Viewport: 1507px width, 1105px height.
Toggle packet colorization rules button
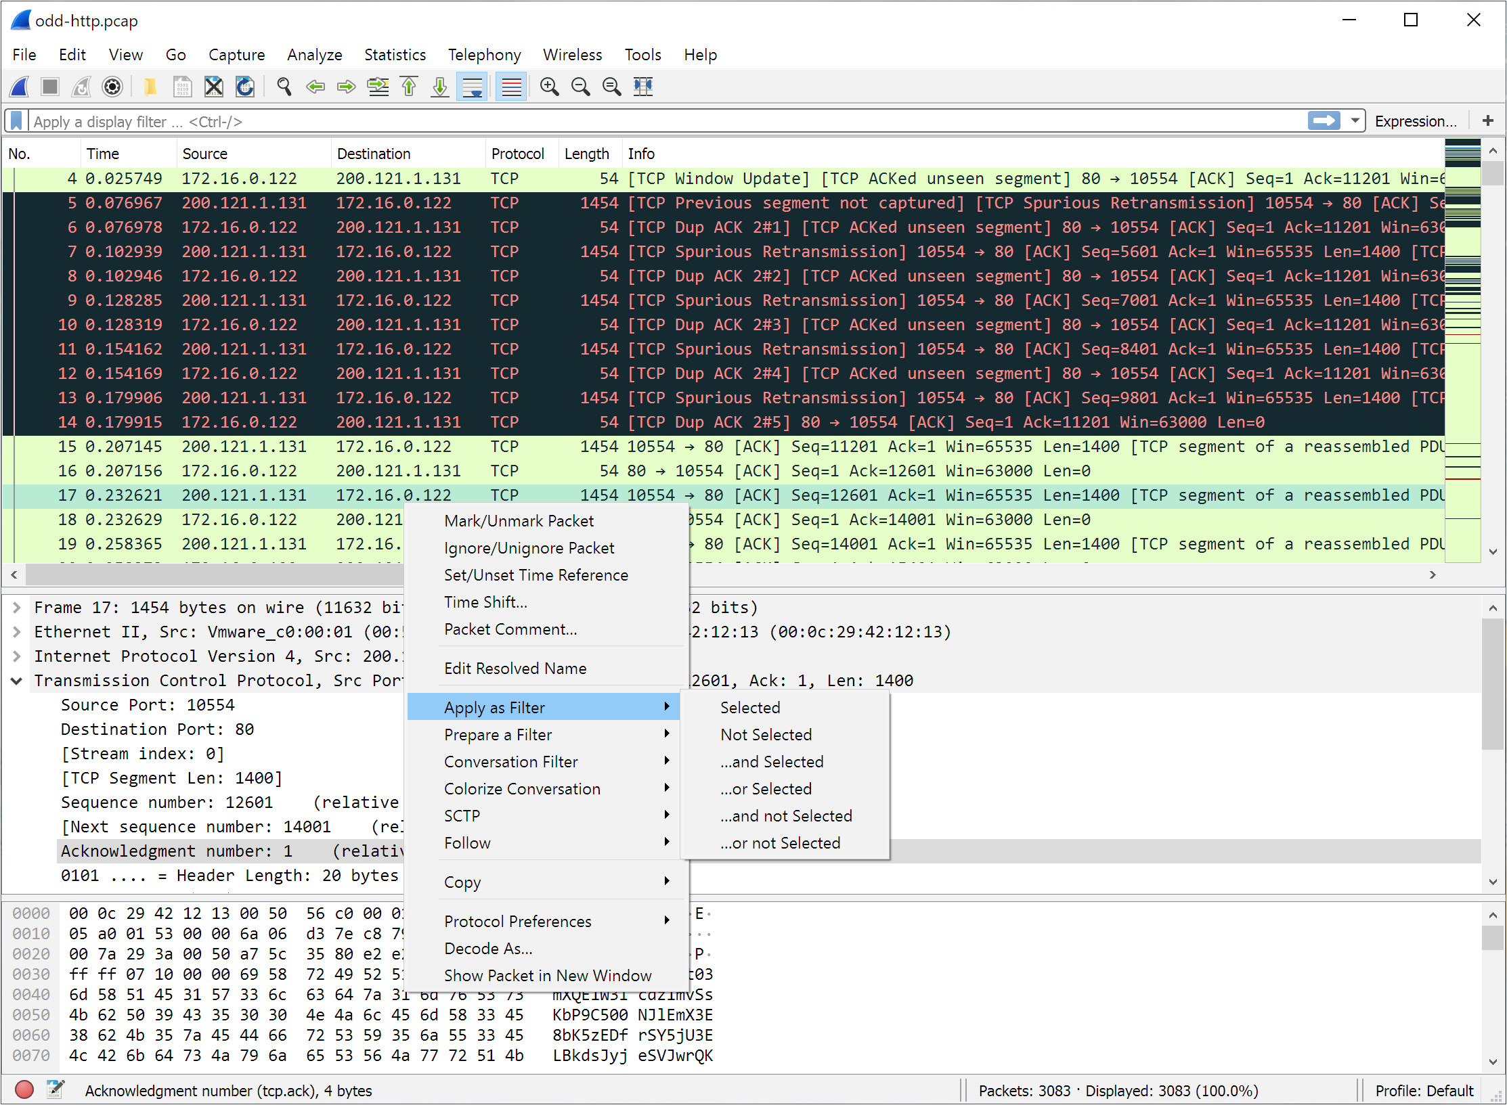511,87
